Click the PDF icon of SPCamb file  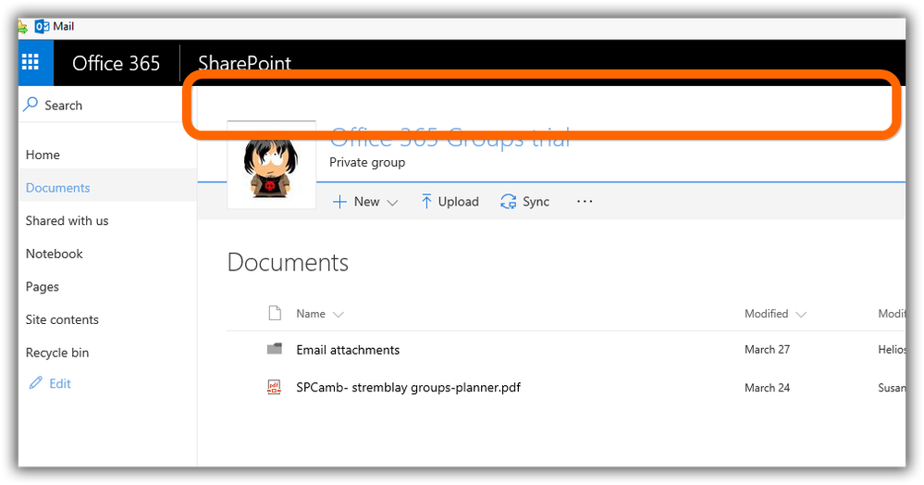(274, 387)
